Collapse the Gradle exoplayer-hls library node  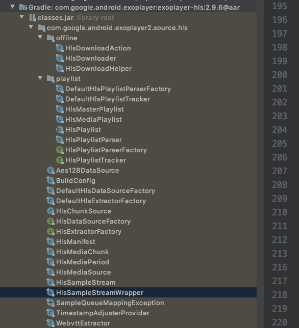click(x=13, y=7)
